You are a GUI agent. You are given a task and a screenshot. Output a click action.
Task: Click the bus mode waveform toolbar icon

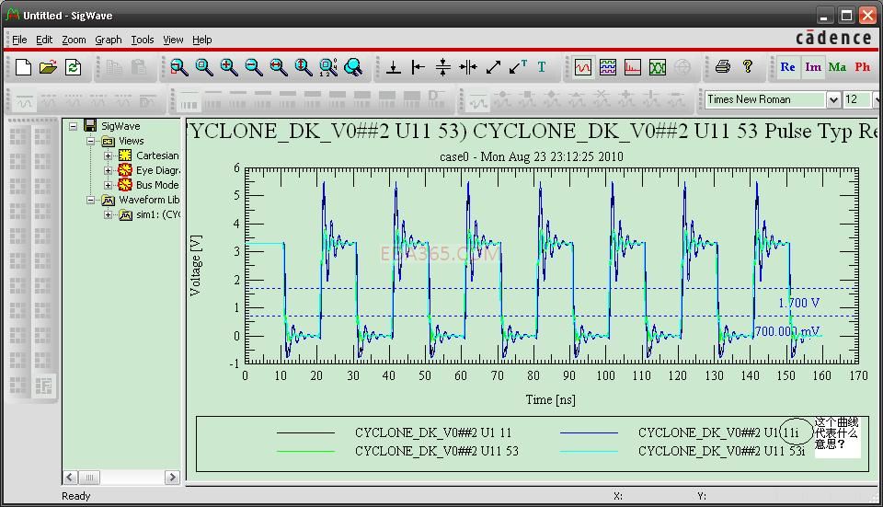pos(607,67)
